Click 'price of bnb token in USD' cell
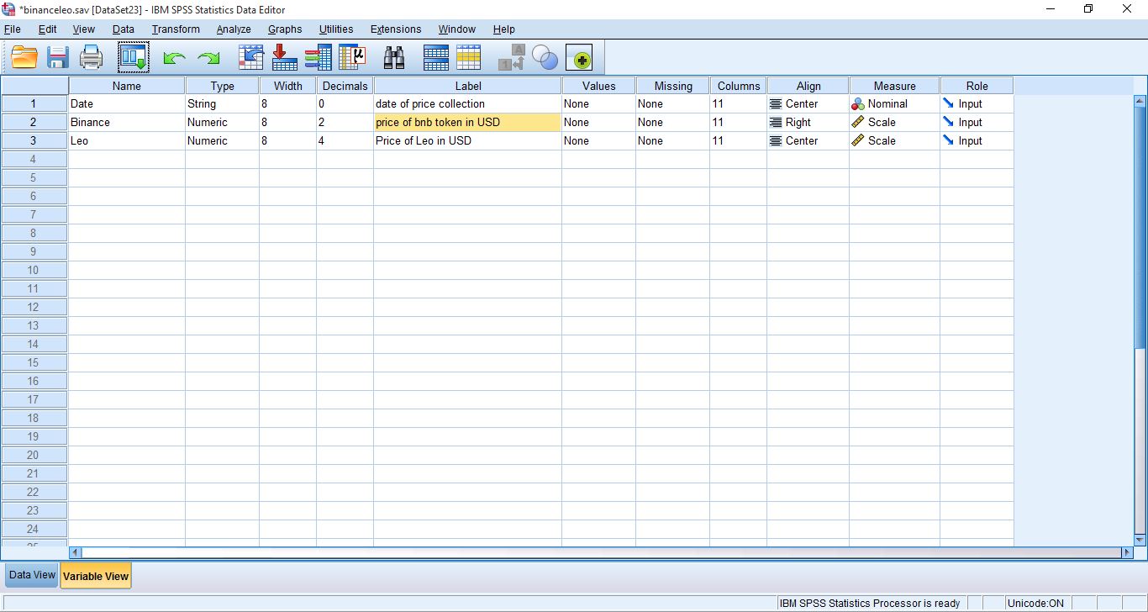Viewport: 1148px width, 612px height. (x=468, y=123)
